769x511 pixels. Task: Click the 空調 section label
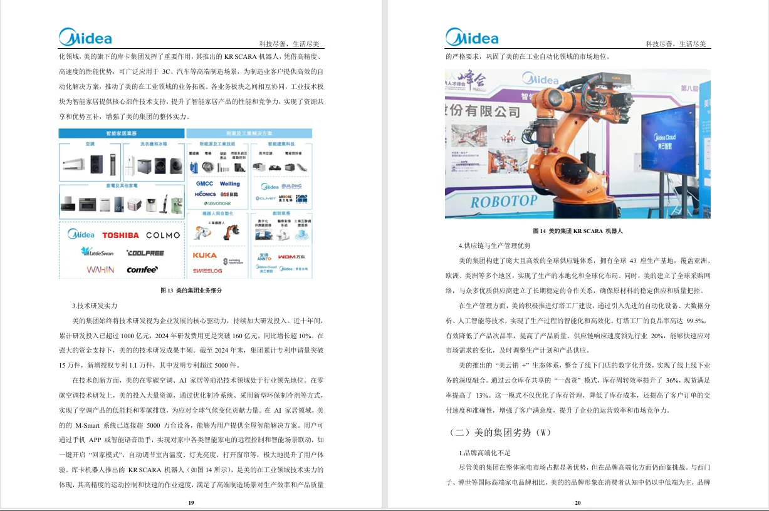point(90,144)
